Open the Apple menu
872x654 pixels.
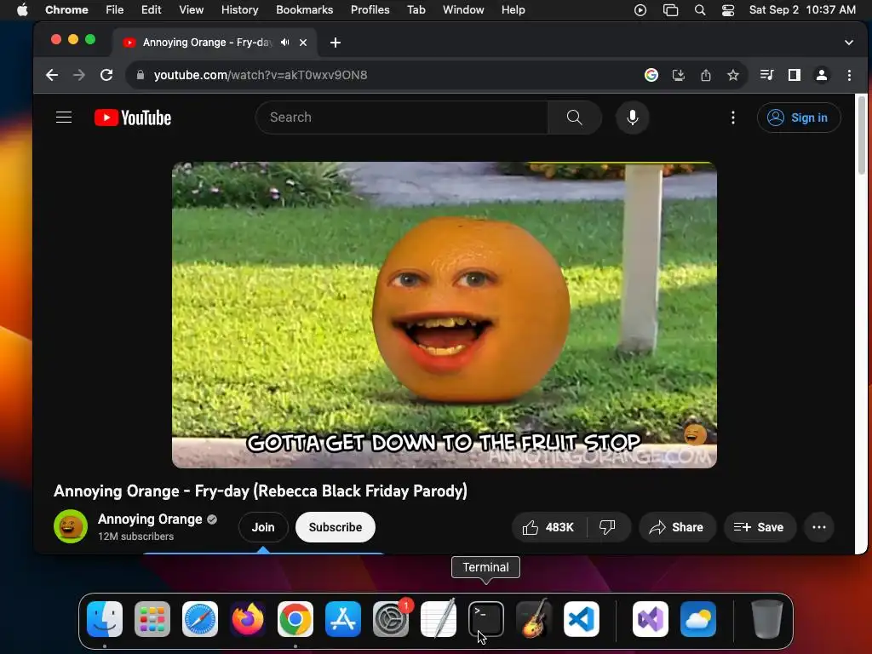[x=22, y=10]
